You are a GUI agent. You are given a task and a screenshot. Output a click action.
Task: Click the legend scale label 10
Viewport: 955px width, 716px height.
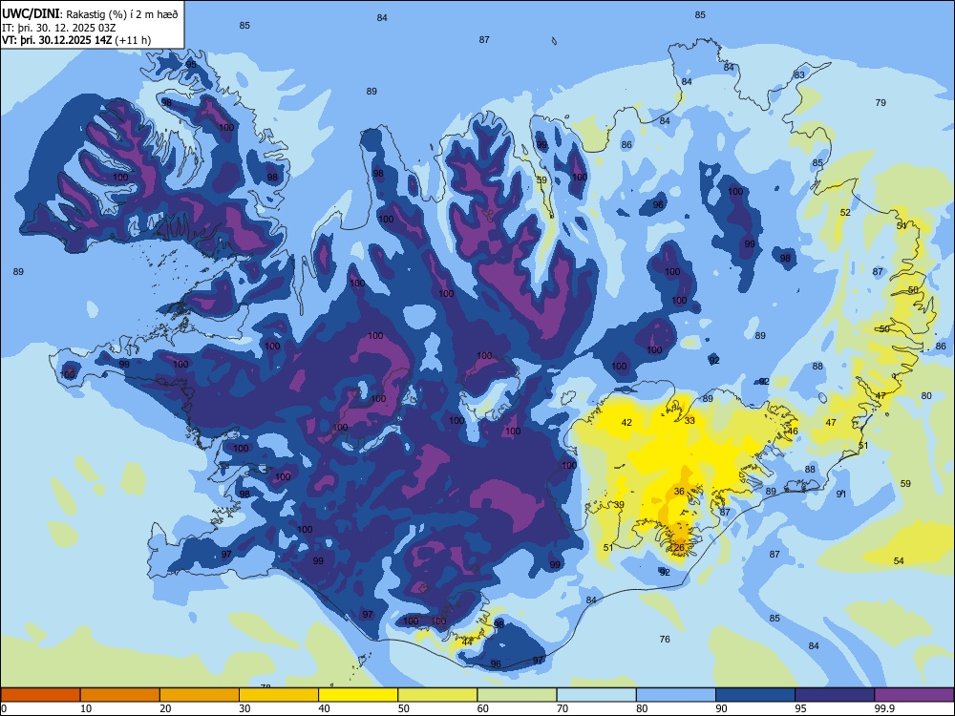pyautogui.click(x=86, y=708)
